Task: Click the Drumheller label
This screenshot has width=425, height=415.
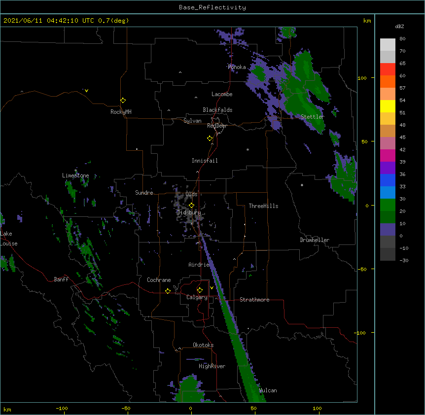Action: 315,240
